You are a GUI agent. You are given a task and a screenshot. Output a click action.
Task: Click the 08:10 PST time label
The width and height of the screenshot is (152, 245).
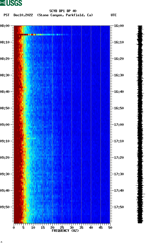pos(5,42)
